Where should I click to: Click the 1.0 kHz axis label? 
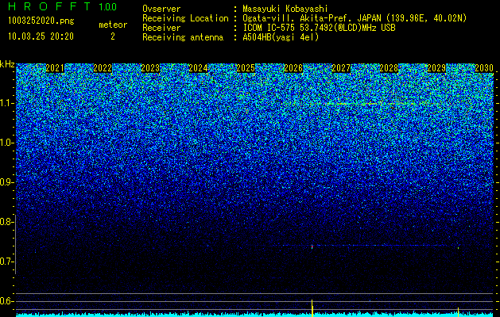click(6, 143)
